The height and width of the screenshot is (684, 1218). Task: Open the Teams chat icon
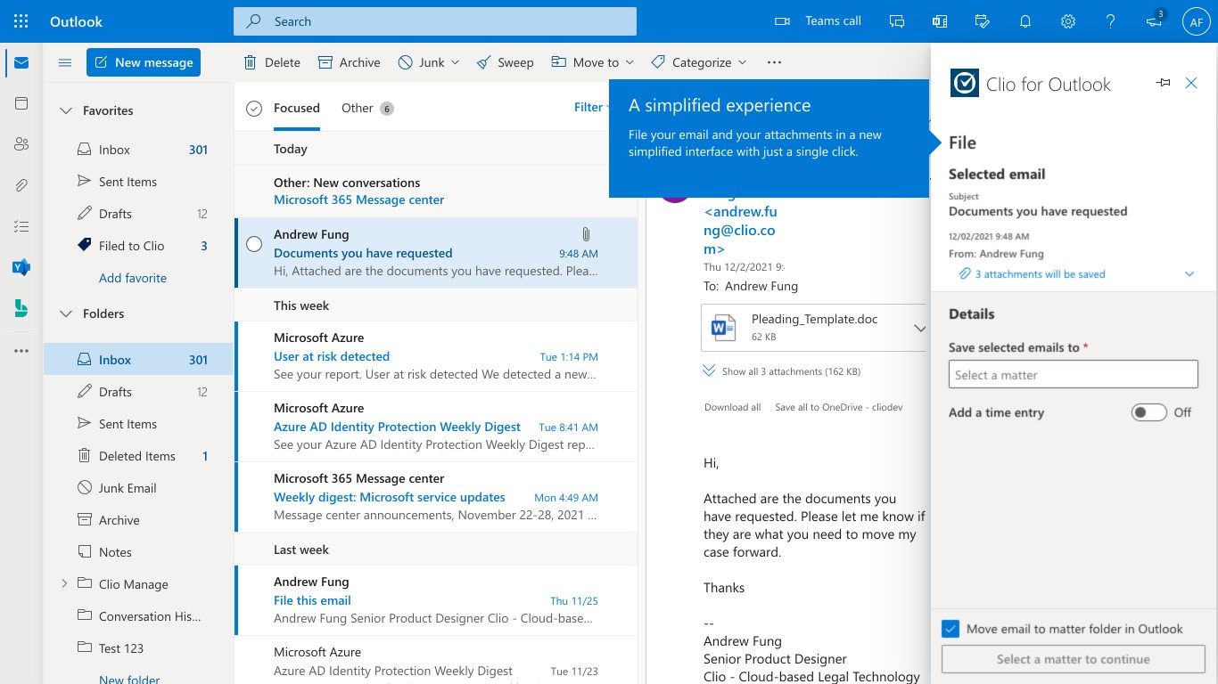click(x=897, y=21)
